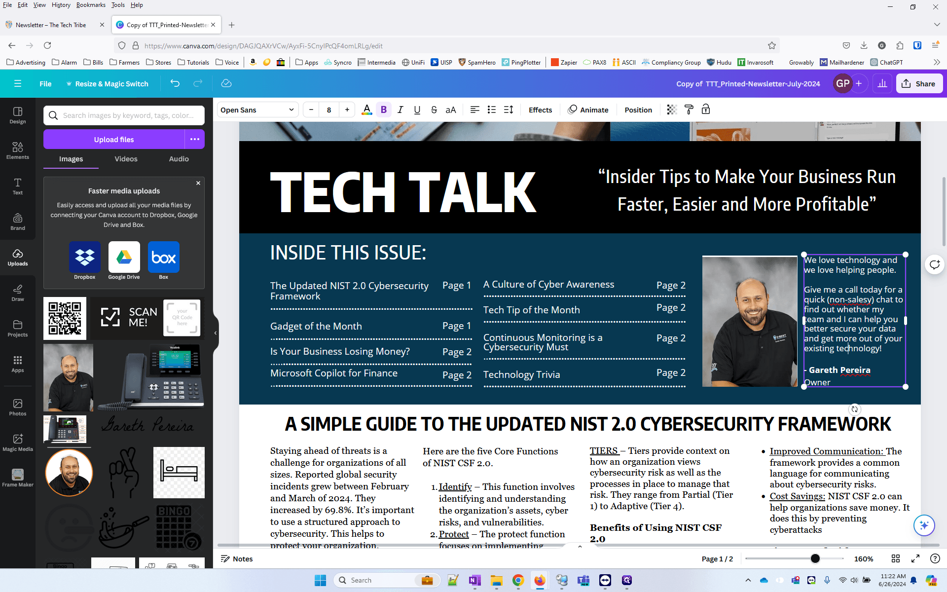Screen dimensions: 947x592
Task: Enter fullscreen present mode icon
Action: point(915,558)
